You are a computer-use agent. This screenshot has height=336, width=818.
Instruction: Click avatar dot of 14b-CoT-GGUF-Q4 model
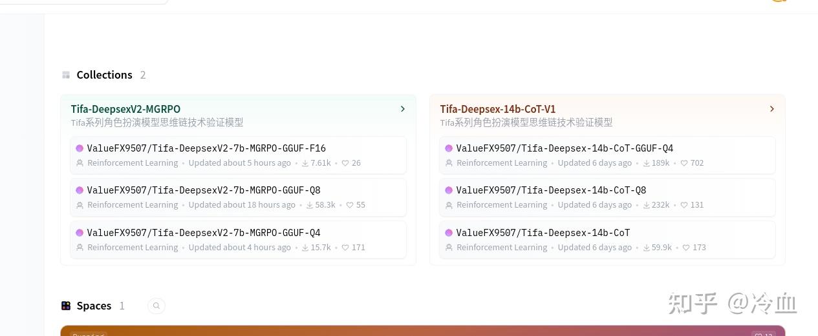click(449, 148)
